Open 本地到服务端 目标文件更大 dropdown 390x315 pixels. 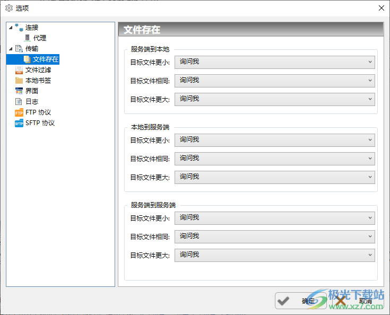pyautogui.click(x=275, y=177)
